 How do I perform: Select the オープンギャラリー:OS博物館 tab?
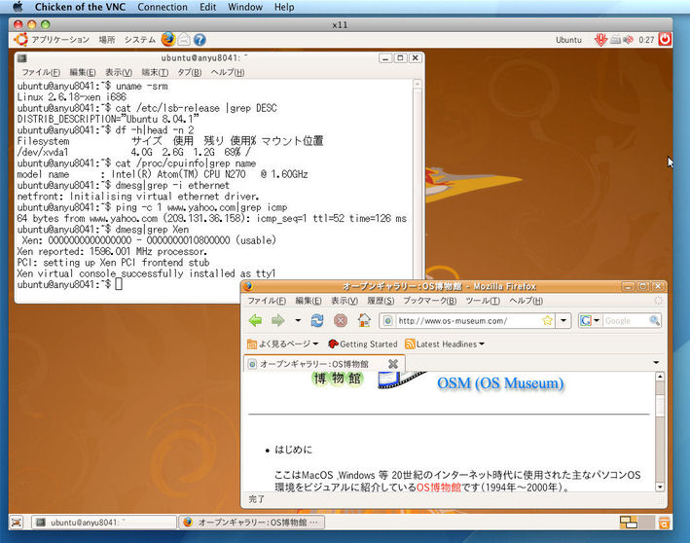tap(323, 364)
